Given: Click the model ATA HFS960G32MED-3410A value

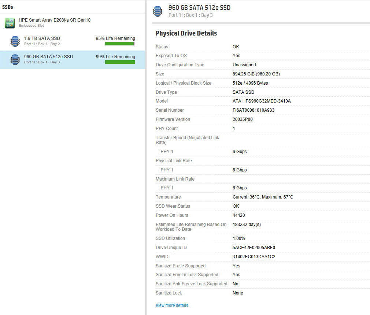Looking at the screenshot, I should click(x=262, y=101).
